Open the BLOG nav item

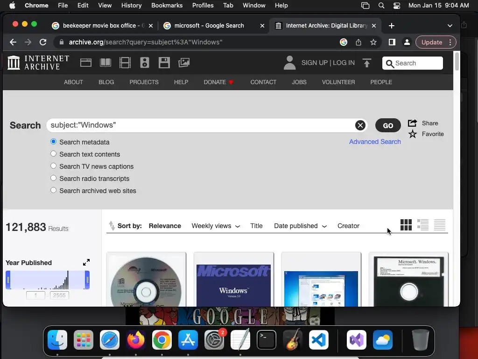106,82
